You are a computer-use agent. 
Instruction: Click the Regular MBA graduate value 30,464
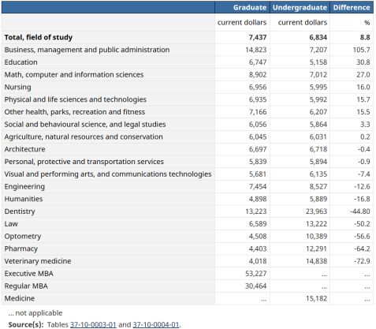point(255,286)
